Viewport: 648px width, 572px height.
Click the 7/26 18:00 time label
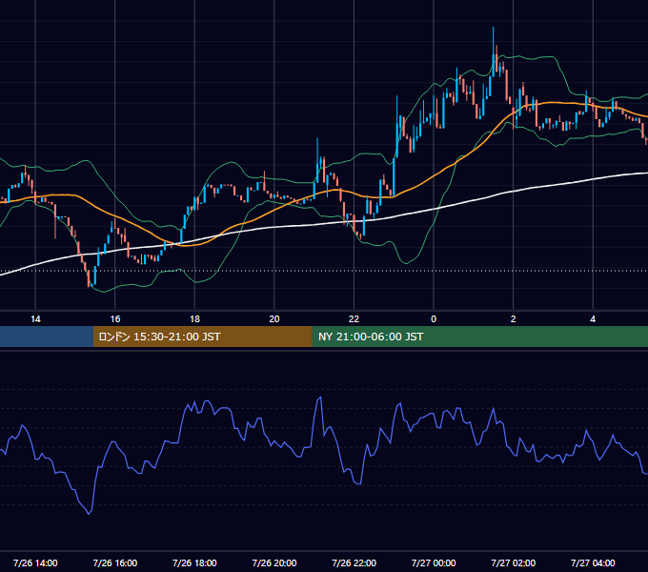point(194,562)
